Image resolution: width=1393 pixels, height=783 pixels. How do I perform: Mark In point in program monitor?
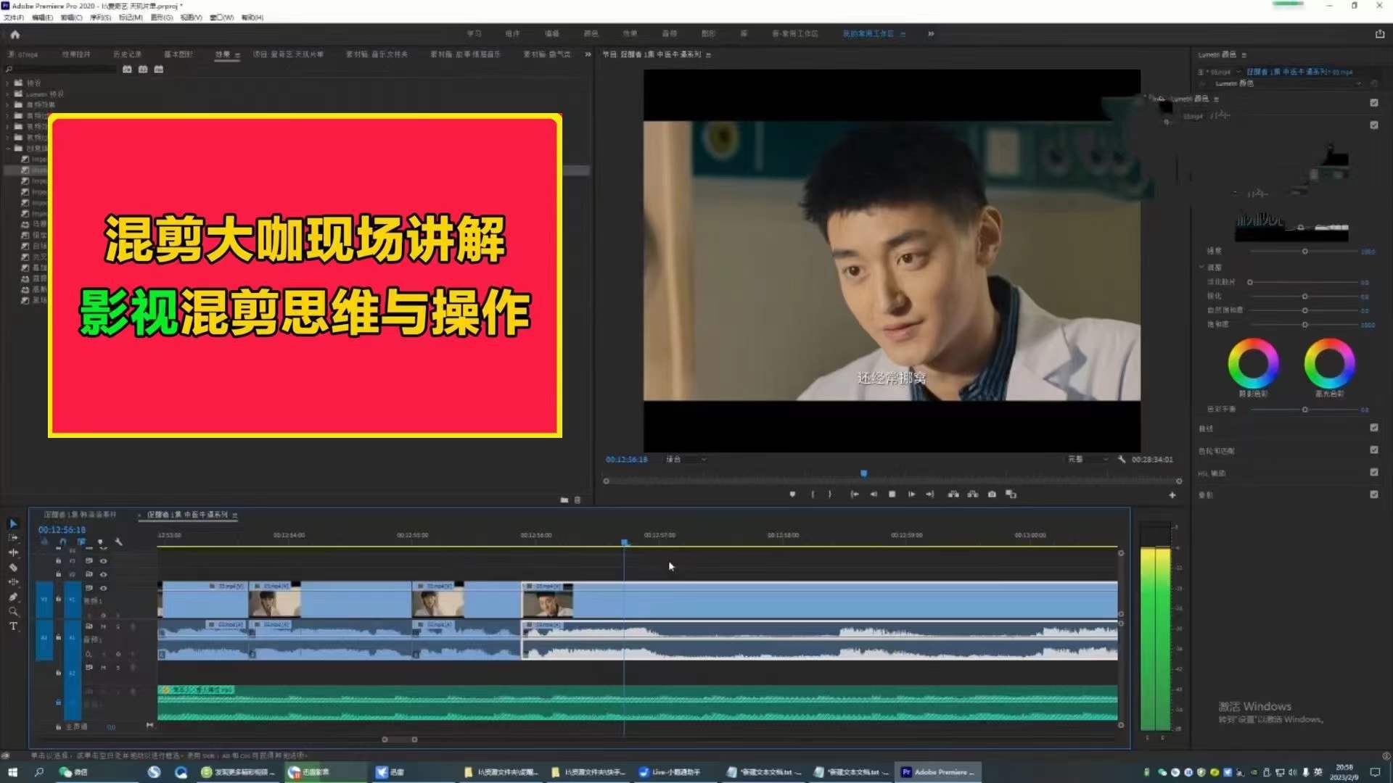(x=813, y=494)
